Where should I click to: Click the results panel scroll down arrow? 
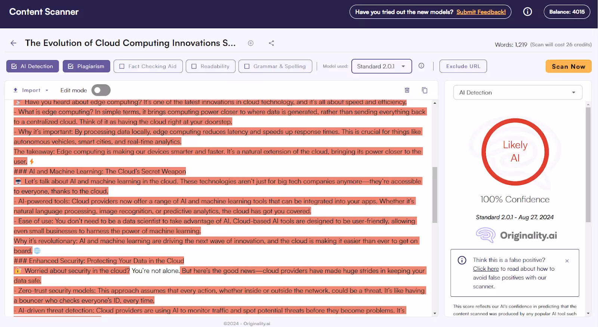(x=588, y=314)
